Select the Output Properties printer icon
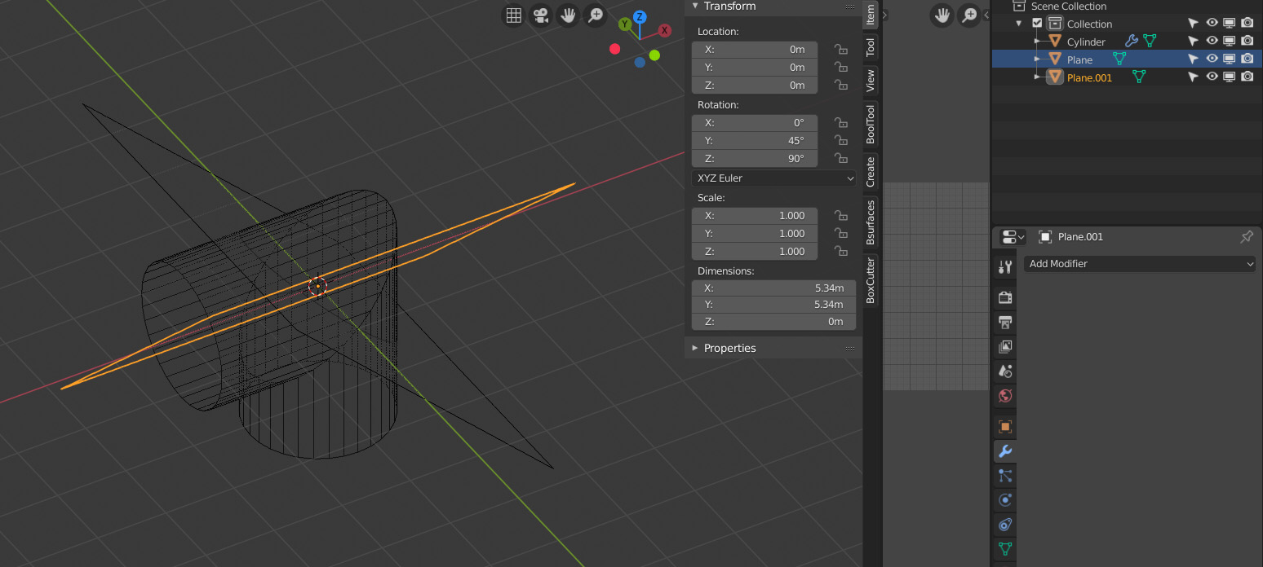Screen dimensions: 1263x567 click(x=1004, y=323)
